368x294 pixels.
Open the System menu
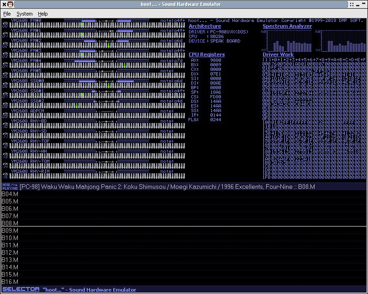24,14
